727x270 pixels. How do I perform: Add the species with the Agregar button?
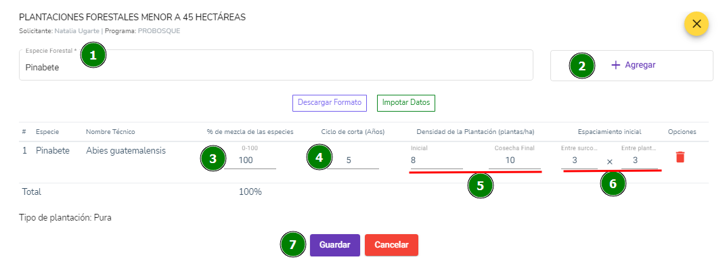point(632,65)
